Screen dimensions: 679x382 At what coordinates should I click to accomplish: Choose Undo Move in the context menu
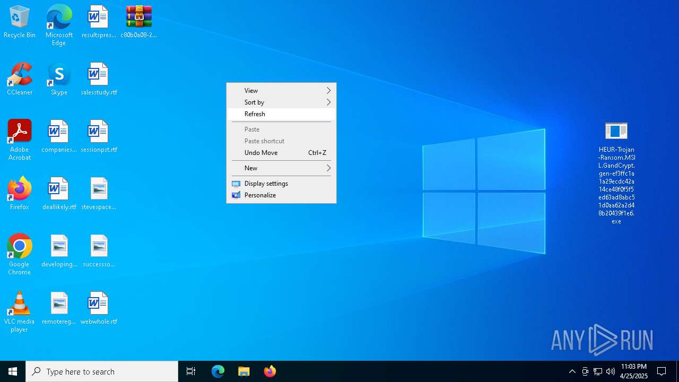point(281,153)
